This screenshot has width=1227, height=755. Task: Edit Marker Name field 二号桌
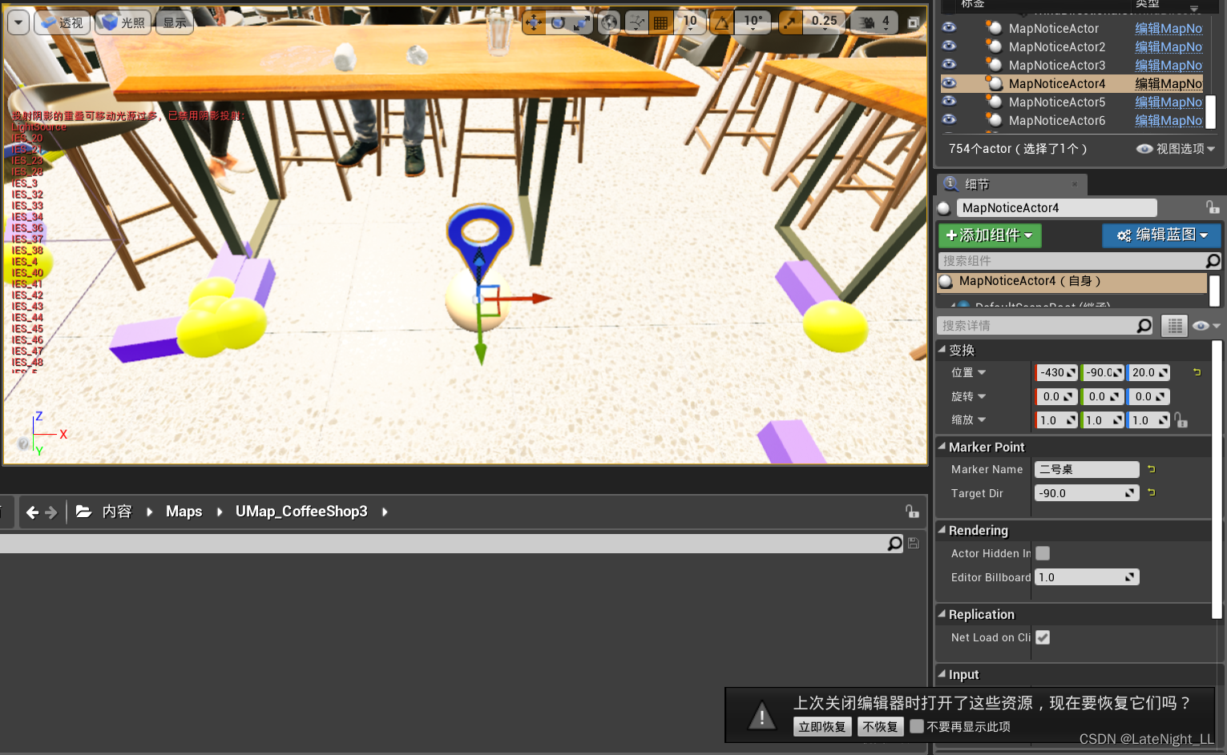pyautogui.click(x=1087, y=470)
